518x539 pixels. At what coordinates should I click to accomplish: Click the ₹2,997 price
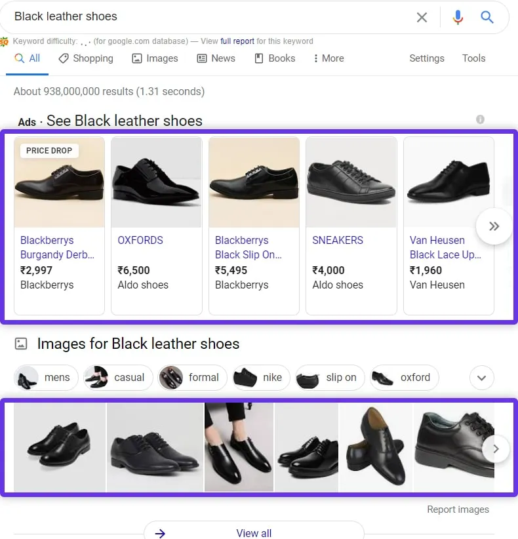click(37, 271)
